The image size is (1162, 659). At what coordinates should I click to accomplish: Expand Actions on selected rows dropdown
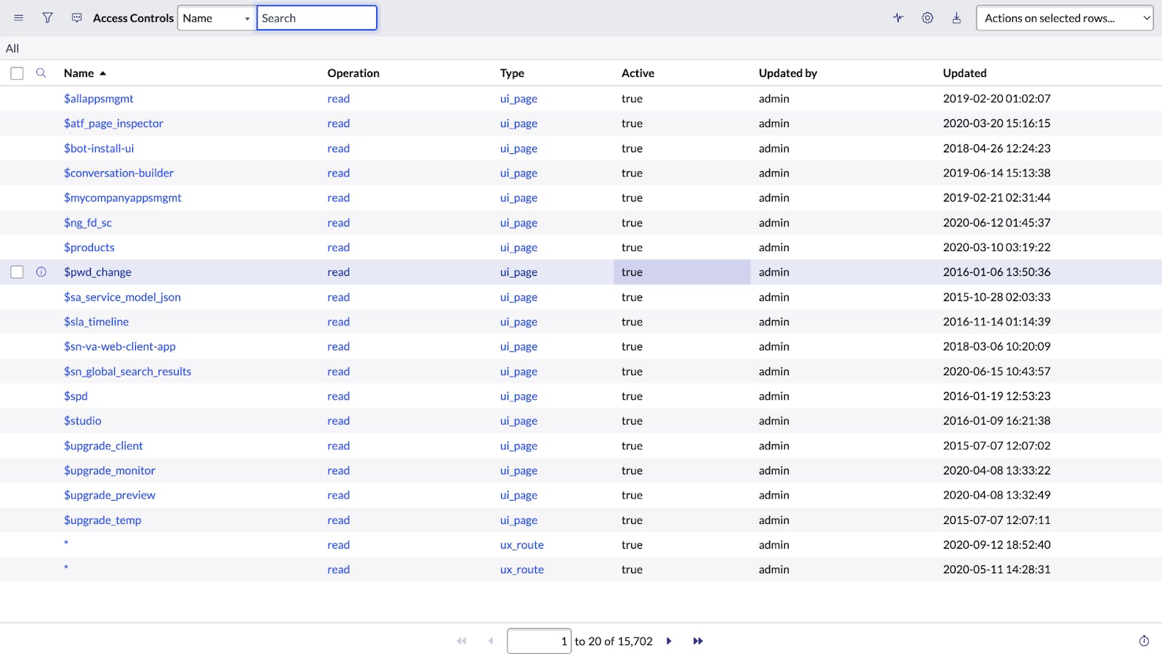coord(1065,18)
